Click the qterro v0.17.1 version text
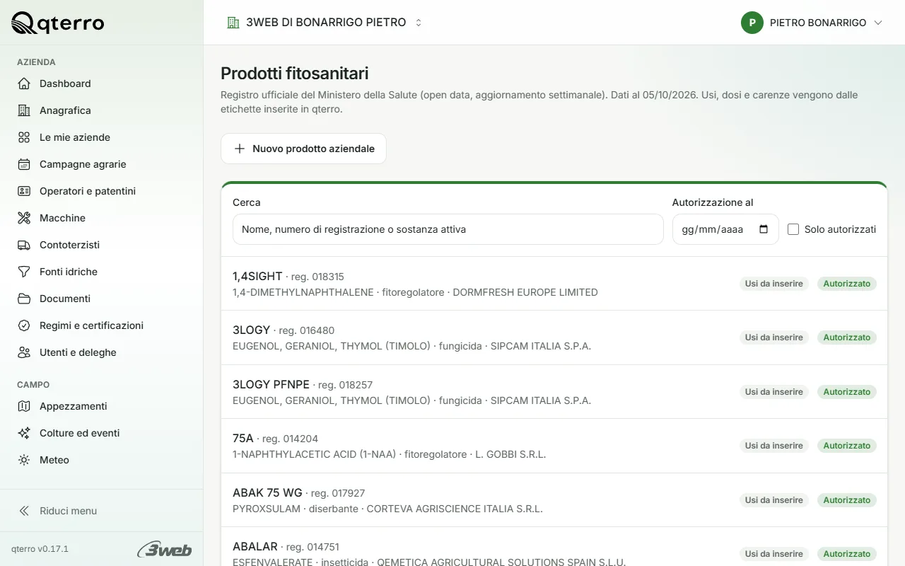905x566 pixels. coord(40,549)
